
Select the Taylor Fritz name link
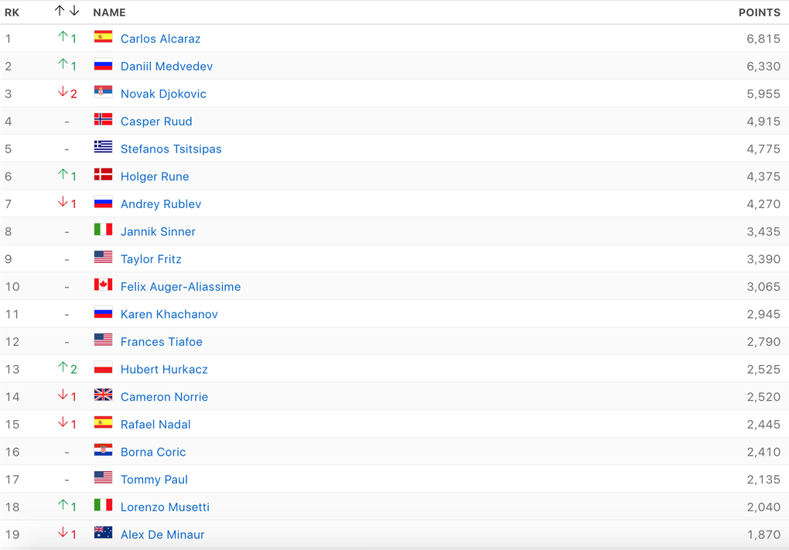coord(151,259)
